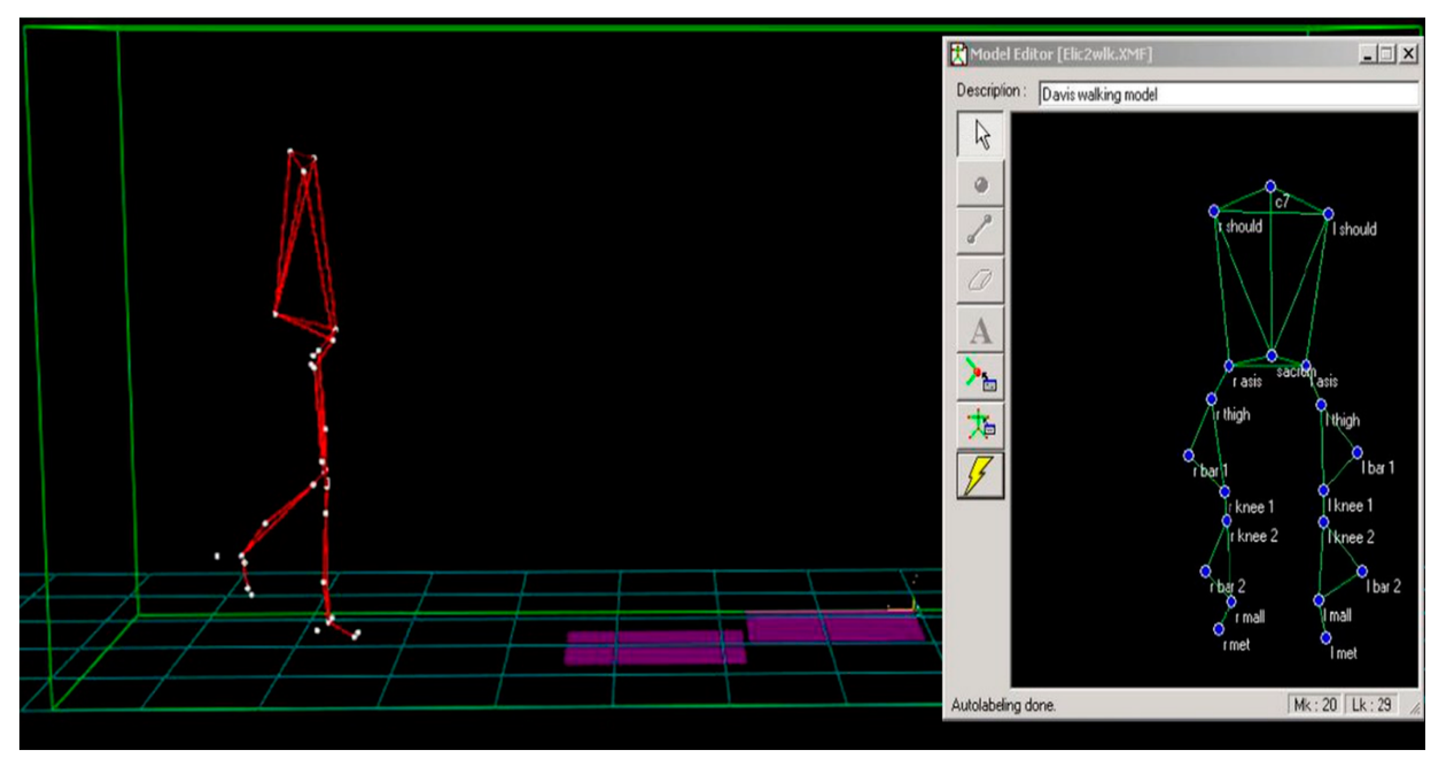Choose the add marker sphere tool
Image resolution: width=1443 pixels, height=766 pixels.
(x=980, y=184)
